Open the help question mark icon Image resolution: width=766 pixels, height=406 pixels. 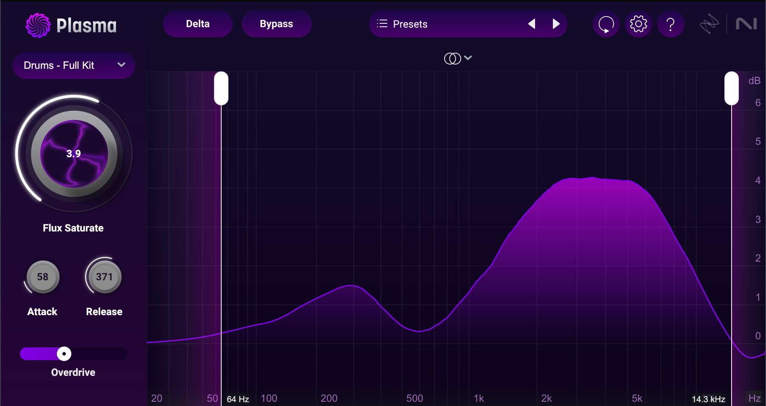point(670,24)
